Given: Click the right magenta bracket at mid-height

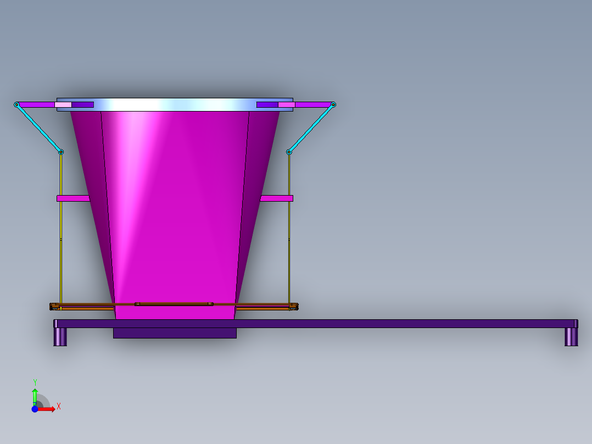Looking at the screenshot, I should [x=277, y=198].
